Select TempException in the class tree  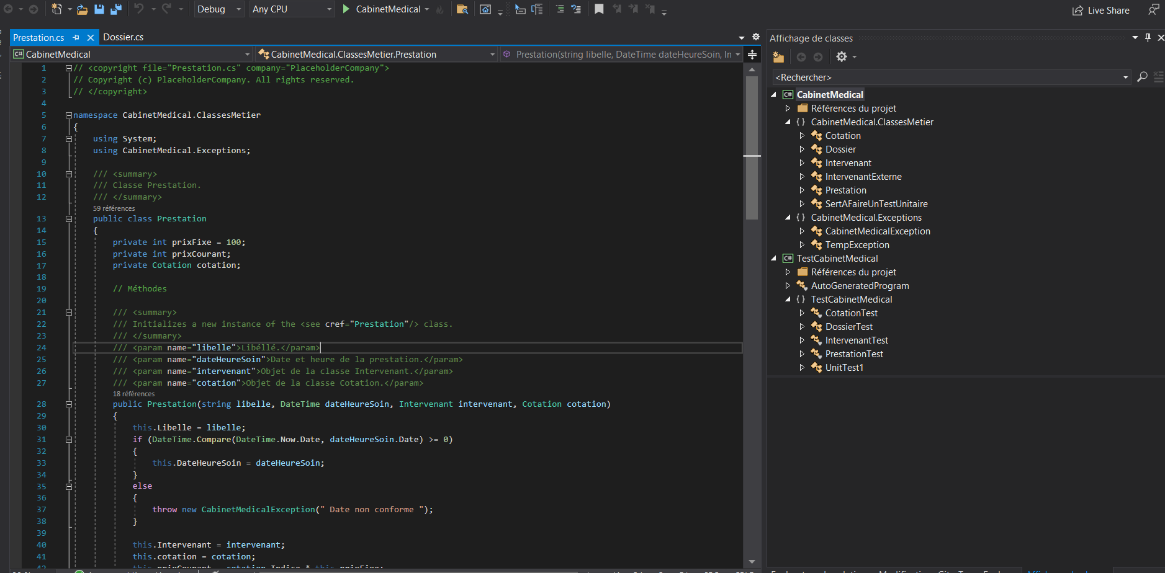point(857,245)
